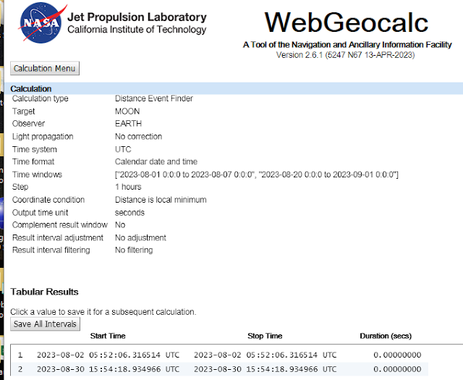Click Distance is local minimum text

click(161, 200)
